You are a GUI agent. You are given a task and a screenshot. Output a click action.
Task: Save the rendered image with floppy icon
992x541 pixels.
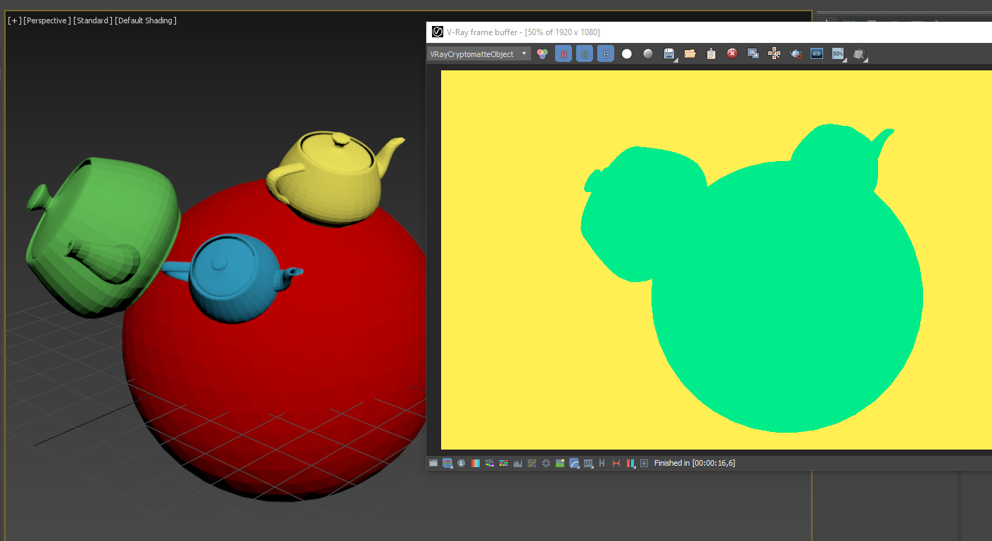tap(669, 54)
